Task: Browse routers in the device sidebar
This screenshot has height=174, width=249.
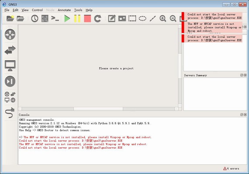Action: pos(10,34)
